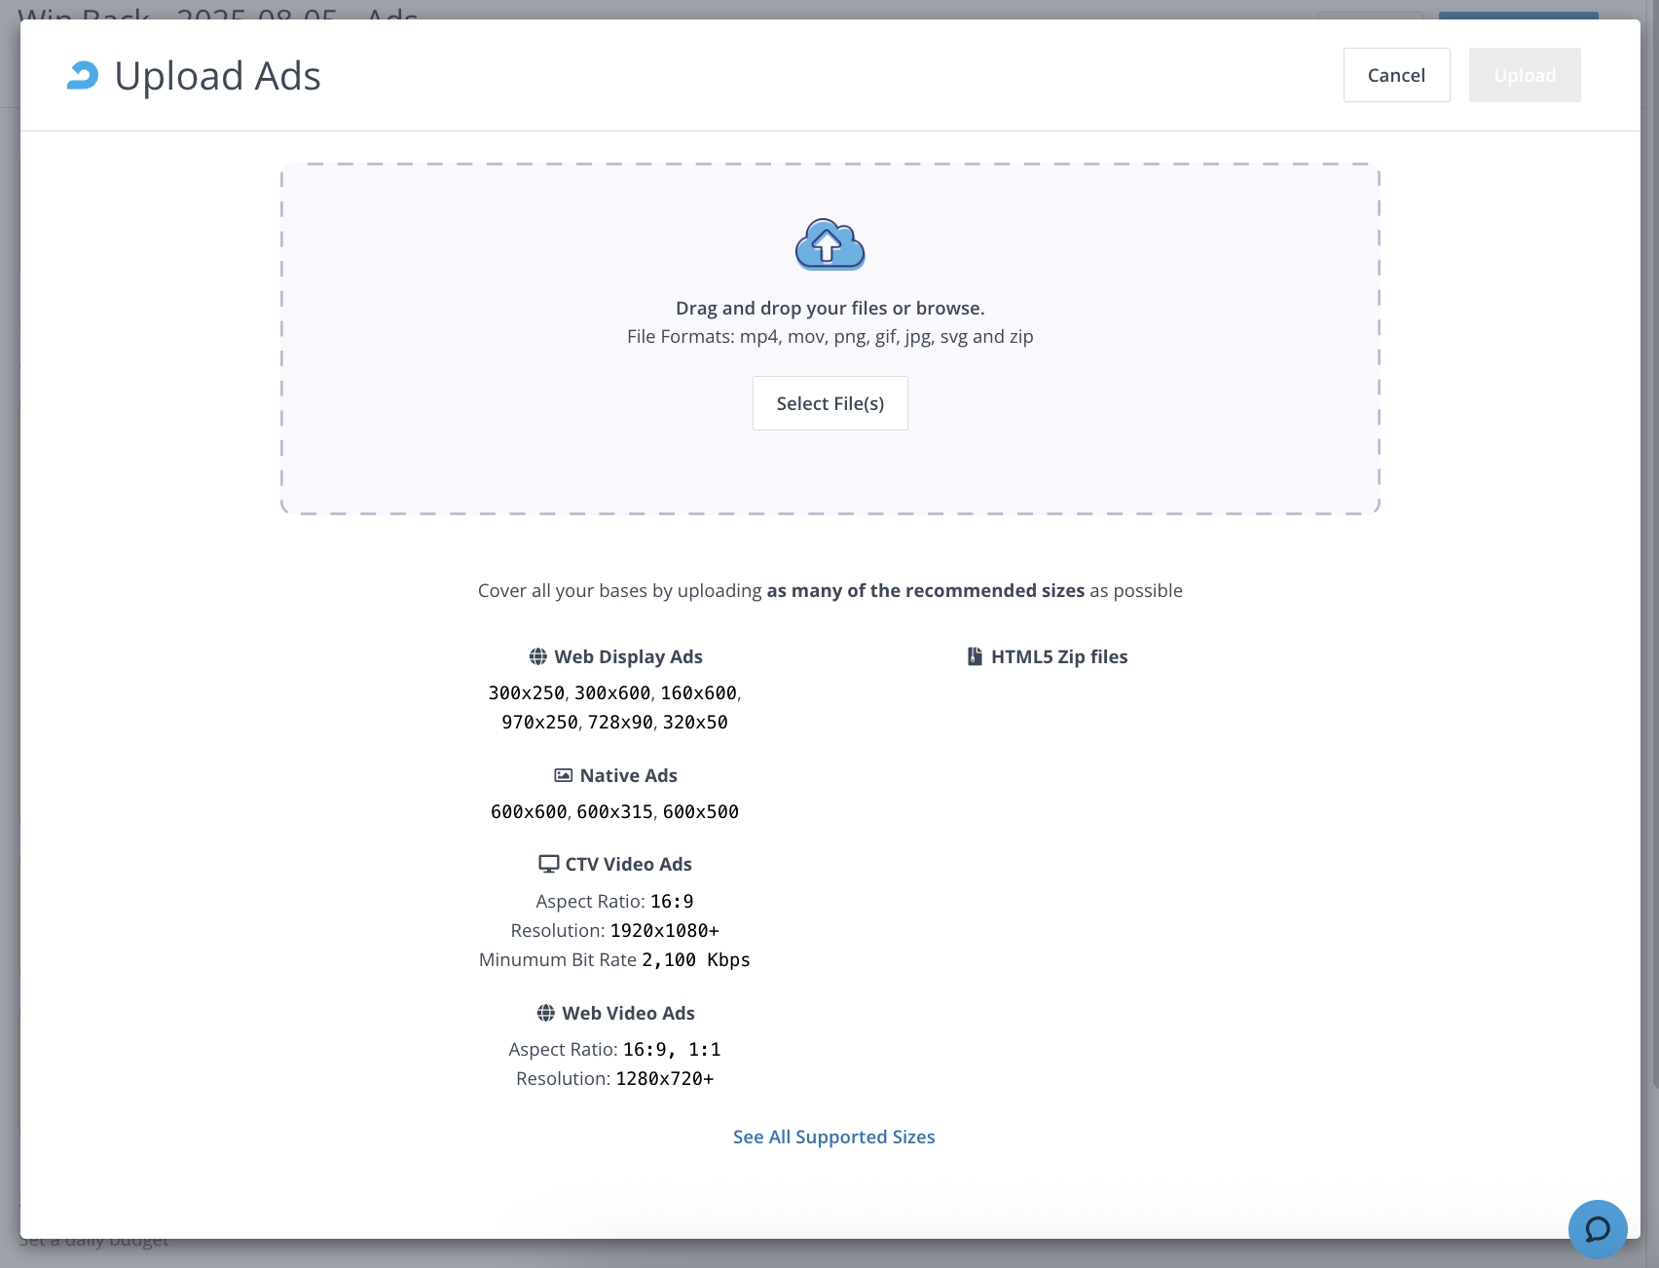The width and height of the screenshot is (1659, 1268).
Task: Click the globe icon beside Web Video Ads
Action: tap(545, 1013)
